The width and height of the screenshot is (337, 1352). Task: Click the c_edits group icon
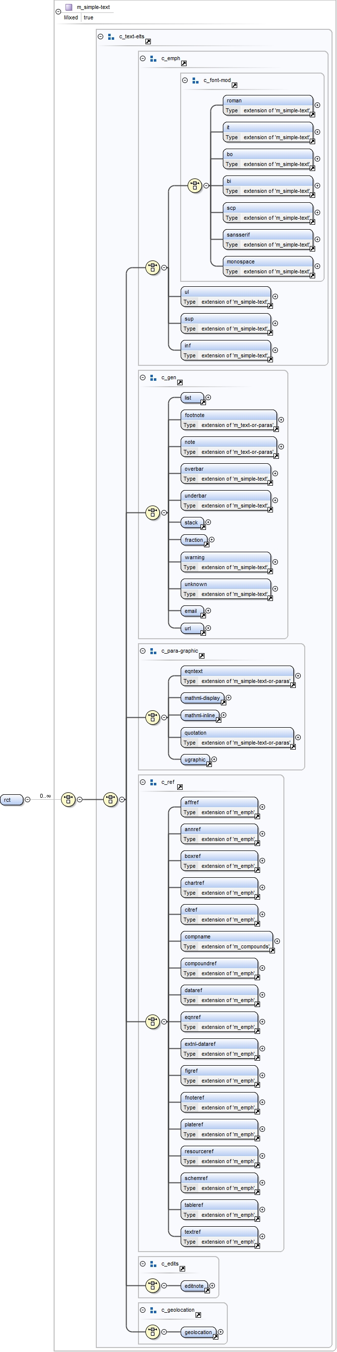click(x=153, y=1264)
